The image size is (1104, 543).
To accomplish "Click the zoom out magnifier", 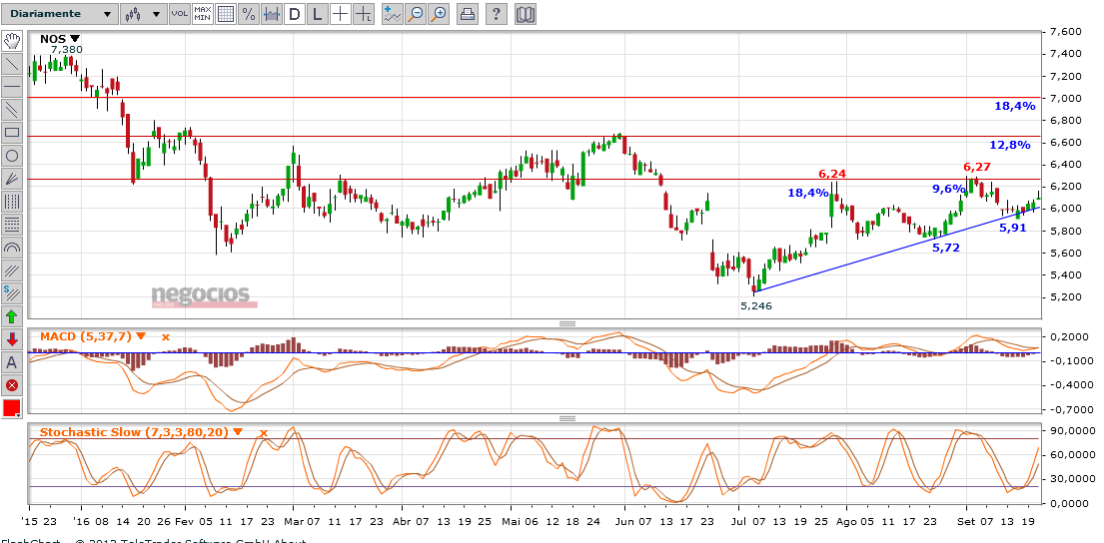I will [415, 14].
